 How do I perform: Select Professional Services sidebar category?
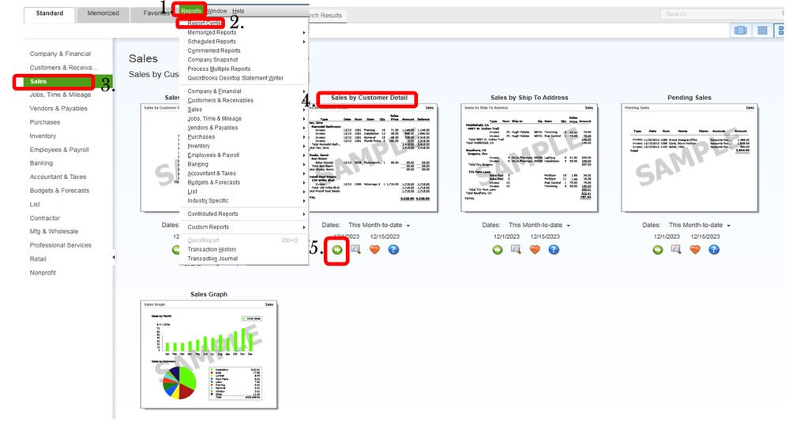tap(60, 245)
